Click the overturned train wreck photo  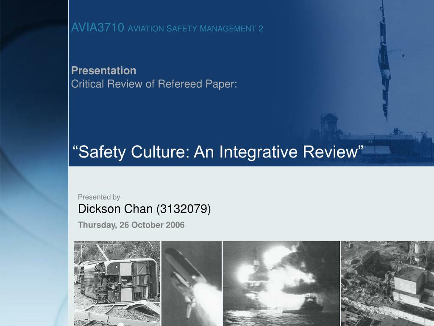click(x=117, y=284)
